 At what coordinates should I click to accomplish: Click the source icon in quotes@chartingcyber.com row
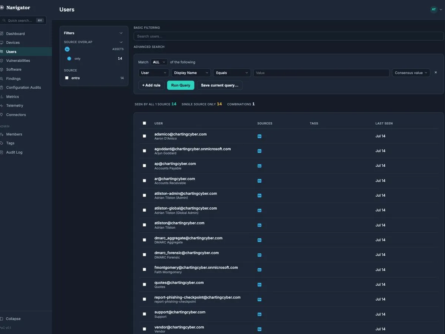point(260,285)
